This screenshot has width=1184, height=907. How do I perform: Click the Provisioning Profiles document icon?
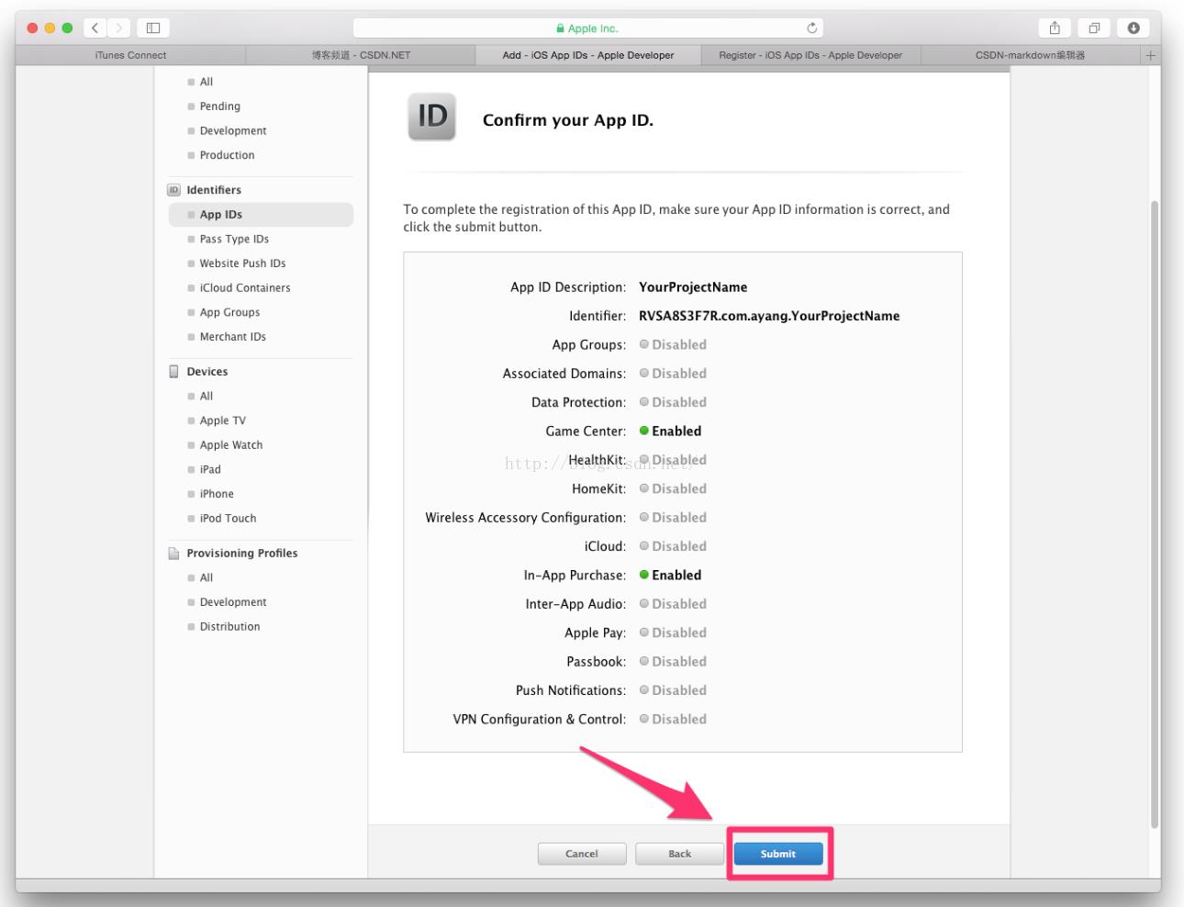pyautogui.click(x=173, y=554)
